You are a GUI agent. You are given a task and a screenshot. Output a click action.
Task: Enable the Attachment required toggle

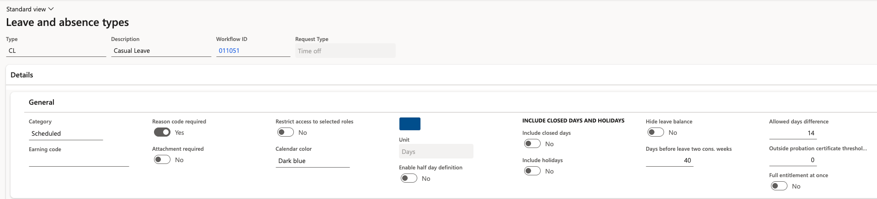[x=162, y=159]
